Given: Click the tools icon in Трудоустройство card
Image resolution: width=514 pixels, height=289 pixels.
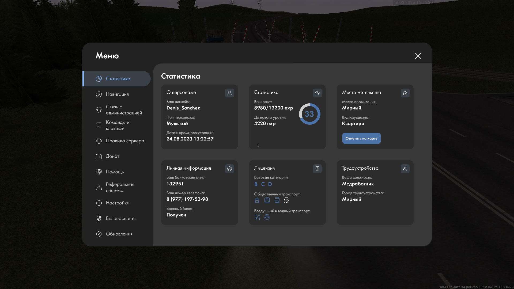Looking at the screenshot, I should click(405, 169).
